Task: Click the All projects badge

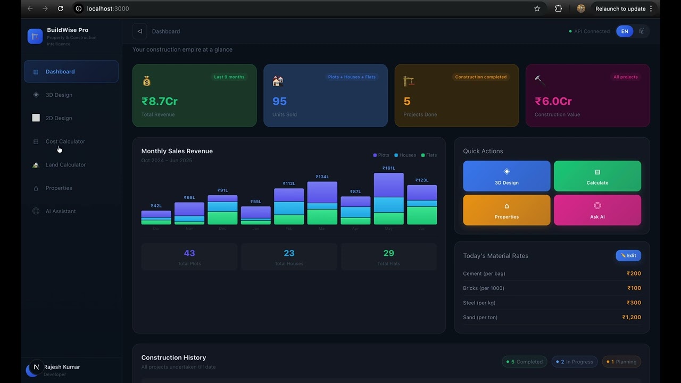Action: point(626,77)
